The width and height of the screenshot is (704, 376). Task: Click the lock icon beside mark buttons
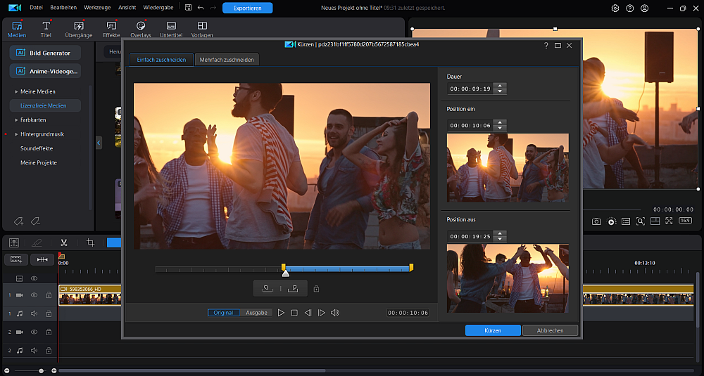pos(316,289)
